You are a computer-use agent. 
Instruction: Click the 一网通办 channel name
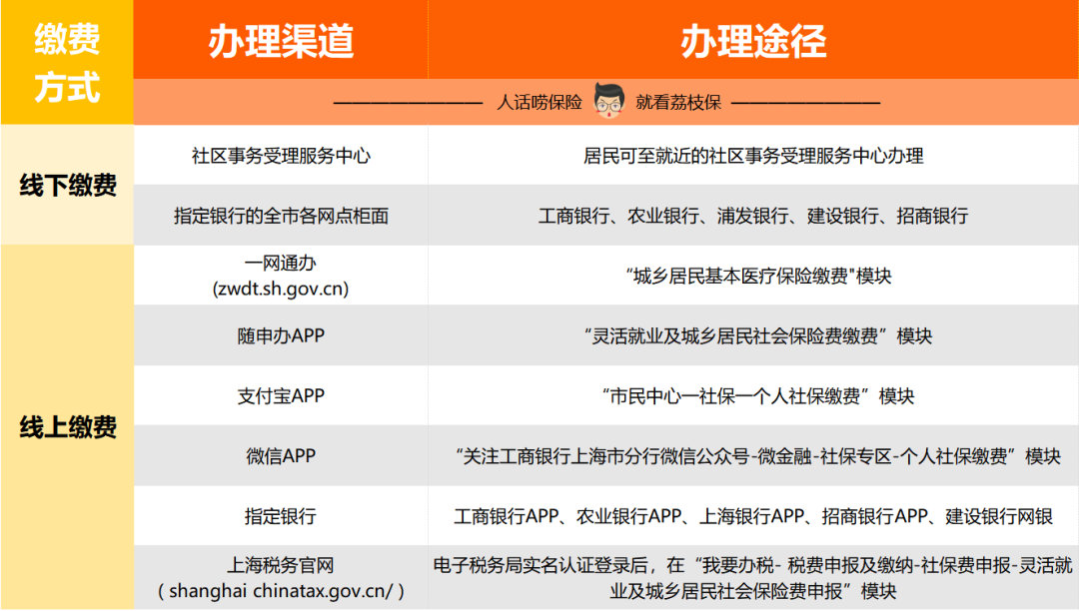281,264
